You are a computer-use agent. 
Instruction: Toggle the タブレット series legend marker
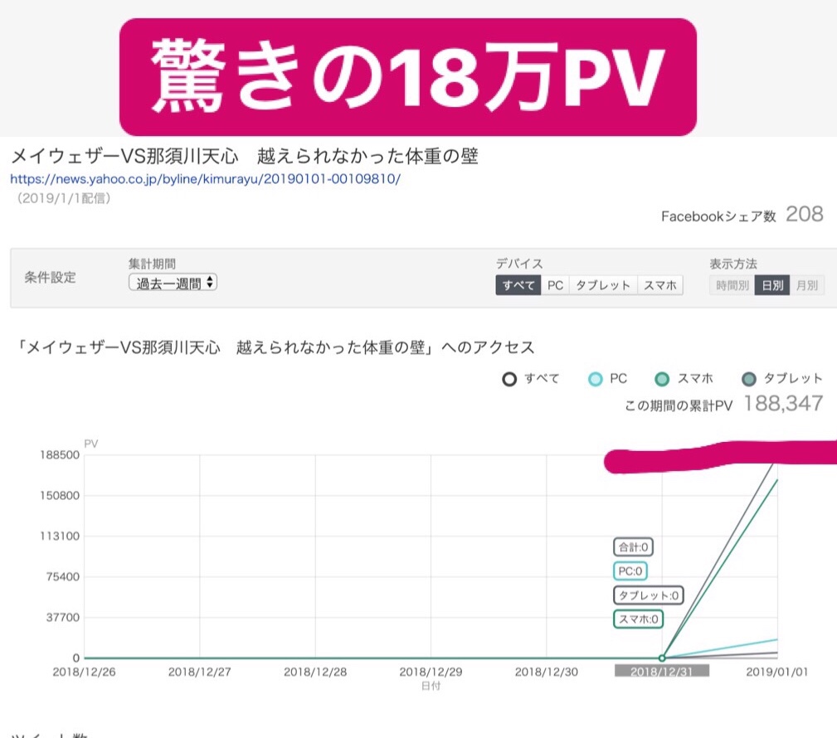pyautogui.click(x=749, y=379)
